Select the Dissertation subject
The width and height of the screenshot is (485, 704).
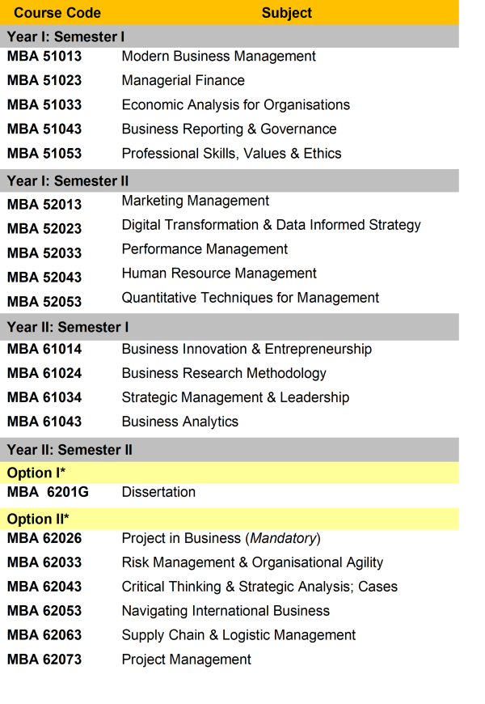(158, 492)
